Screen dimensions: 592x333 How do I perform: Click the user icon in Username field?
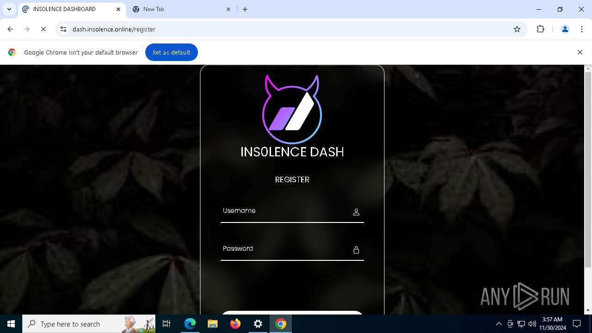356,212
